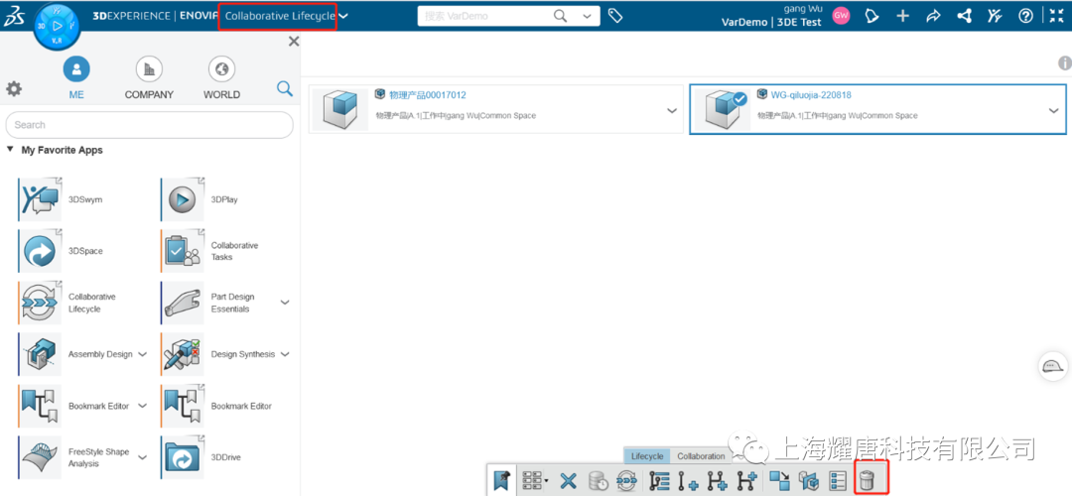
Task: Click the information icon at right edge
Action: coord(1064,63)
